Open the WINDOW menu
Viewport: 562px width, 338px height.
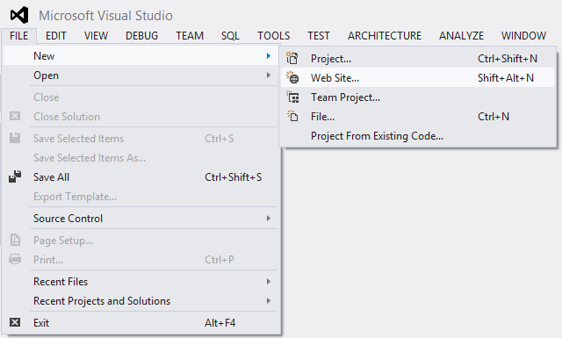[x=523, y=36]
